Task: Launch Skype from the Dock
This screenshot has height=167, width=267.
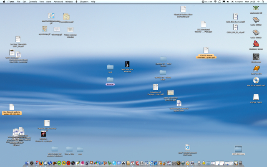Action: pyautogui.click(x=114, y=163)
